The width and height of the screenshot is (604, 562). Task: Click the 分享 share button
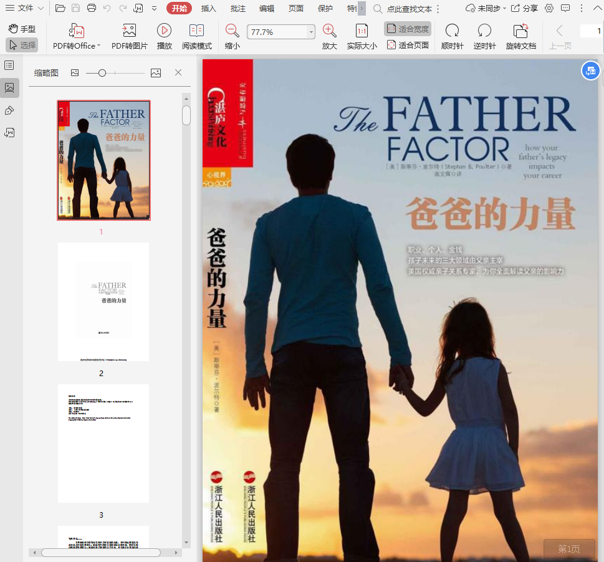524,9
